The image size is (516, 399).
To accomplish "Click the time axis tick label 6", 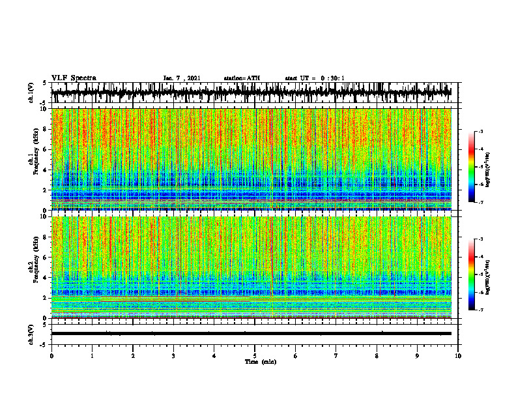I will (296, 356).
